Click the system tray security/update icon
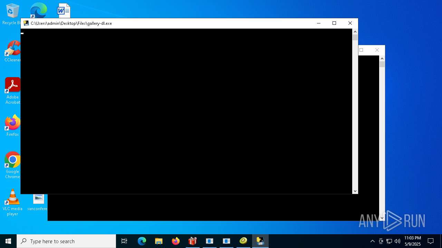 pyautogui.click(x=381, y=241)
